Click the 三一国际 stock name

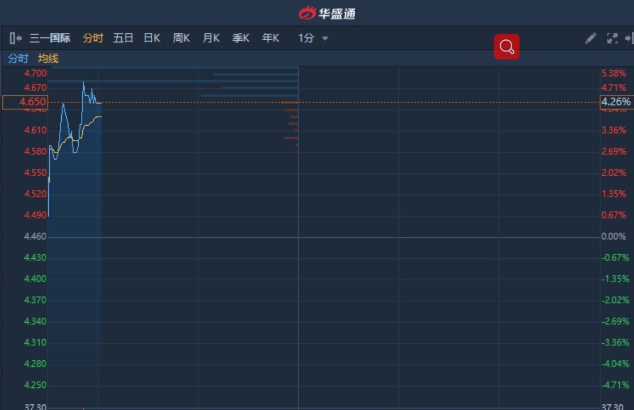pyautogui.click(x=50, y=39)
